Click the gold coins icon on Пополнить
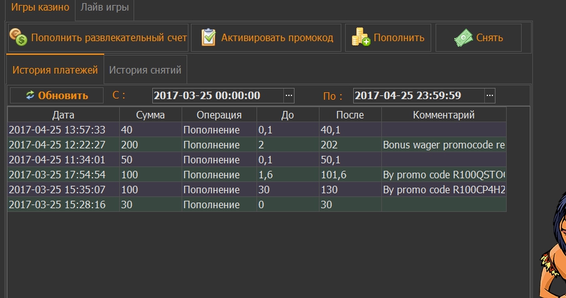 361,38
